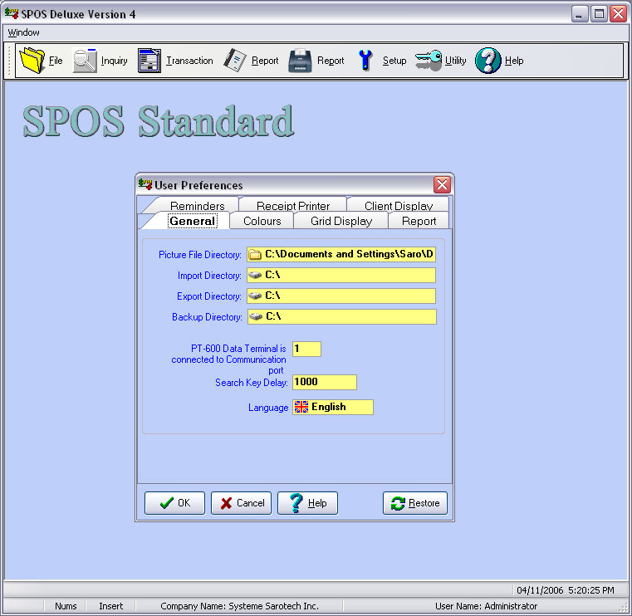Open the Window menu
632x616 pixels.
[x=23, y=32]
